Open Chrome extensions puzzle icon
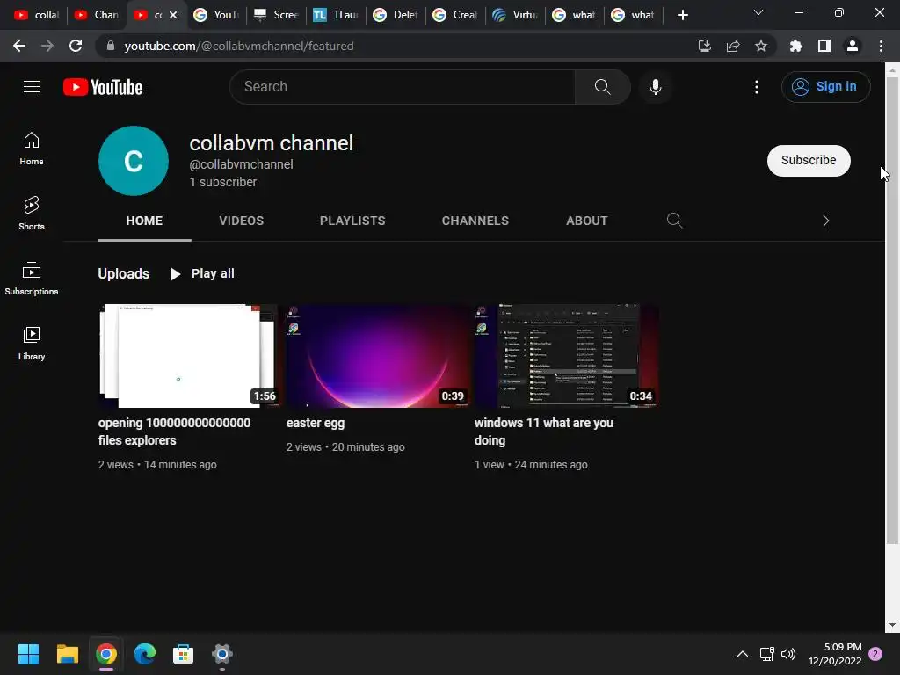The image size is (900, 675). coord(795,46)
